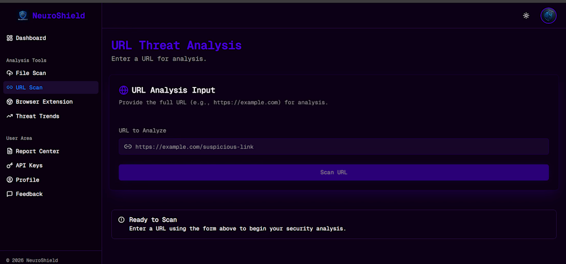Click the Report Center document icon
This screenshot has width=566, height=264.
(10, 151)
